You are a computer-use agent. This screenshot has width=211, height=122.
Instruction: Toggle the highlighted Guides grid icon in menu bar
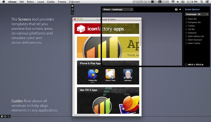coord(160,2)
